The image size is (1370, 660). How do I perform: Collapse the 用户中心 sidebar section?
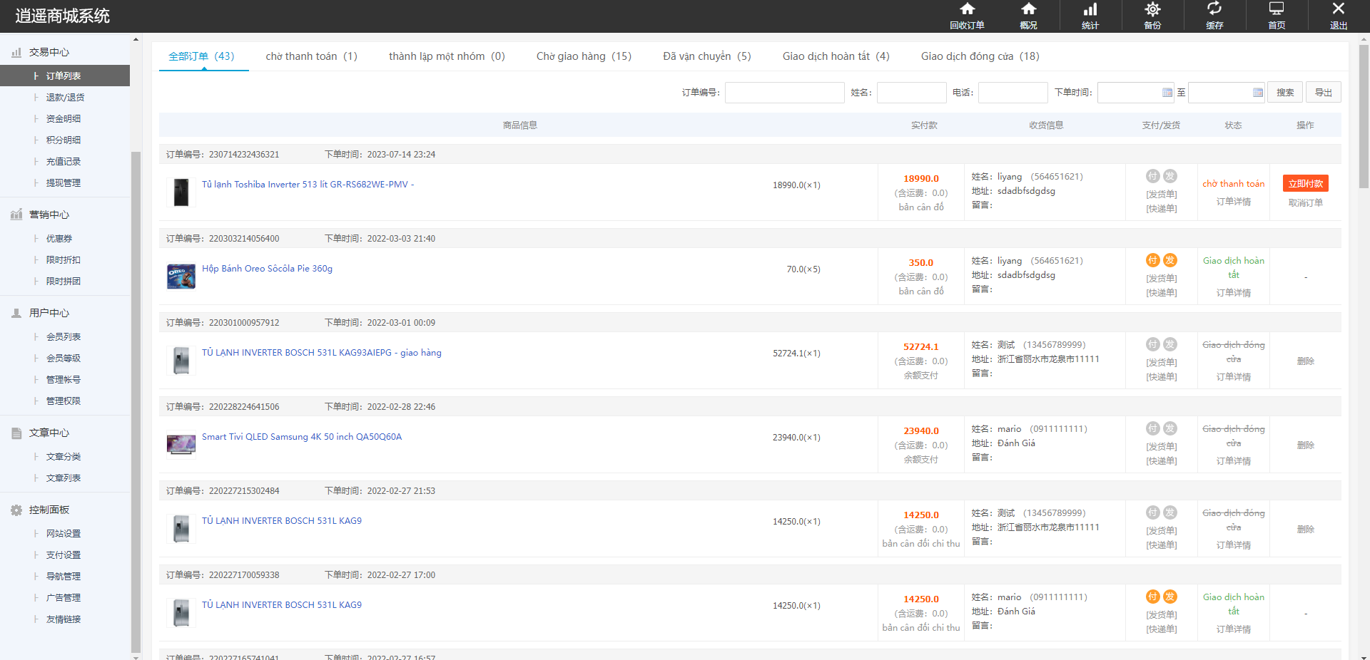49,313
